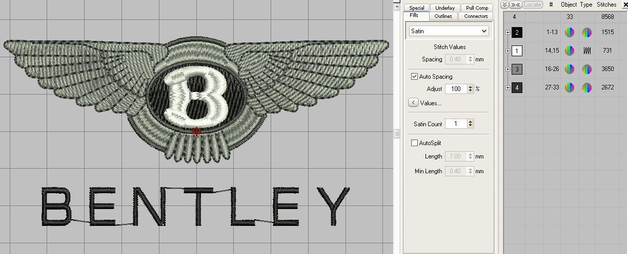Click the stitch type icon in color 3 row
This screenshot has height=254, width=628.
pos(586,70)
